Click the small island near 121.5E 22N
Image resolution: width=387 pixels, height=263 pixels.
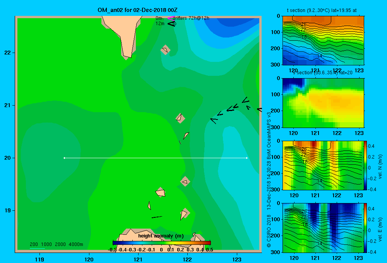click(x=165, y=50)
